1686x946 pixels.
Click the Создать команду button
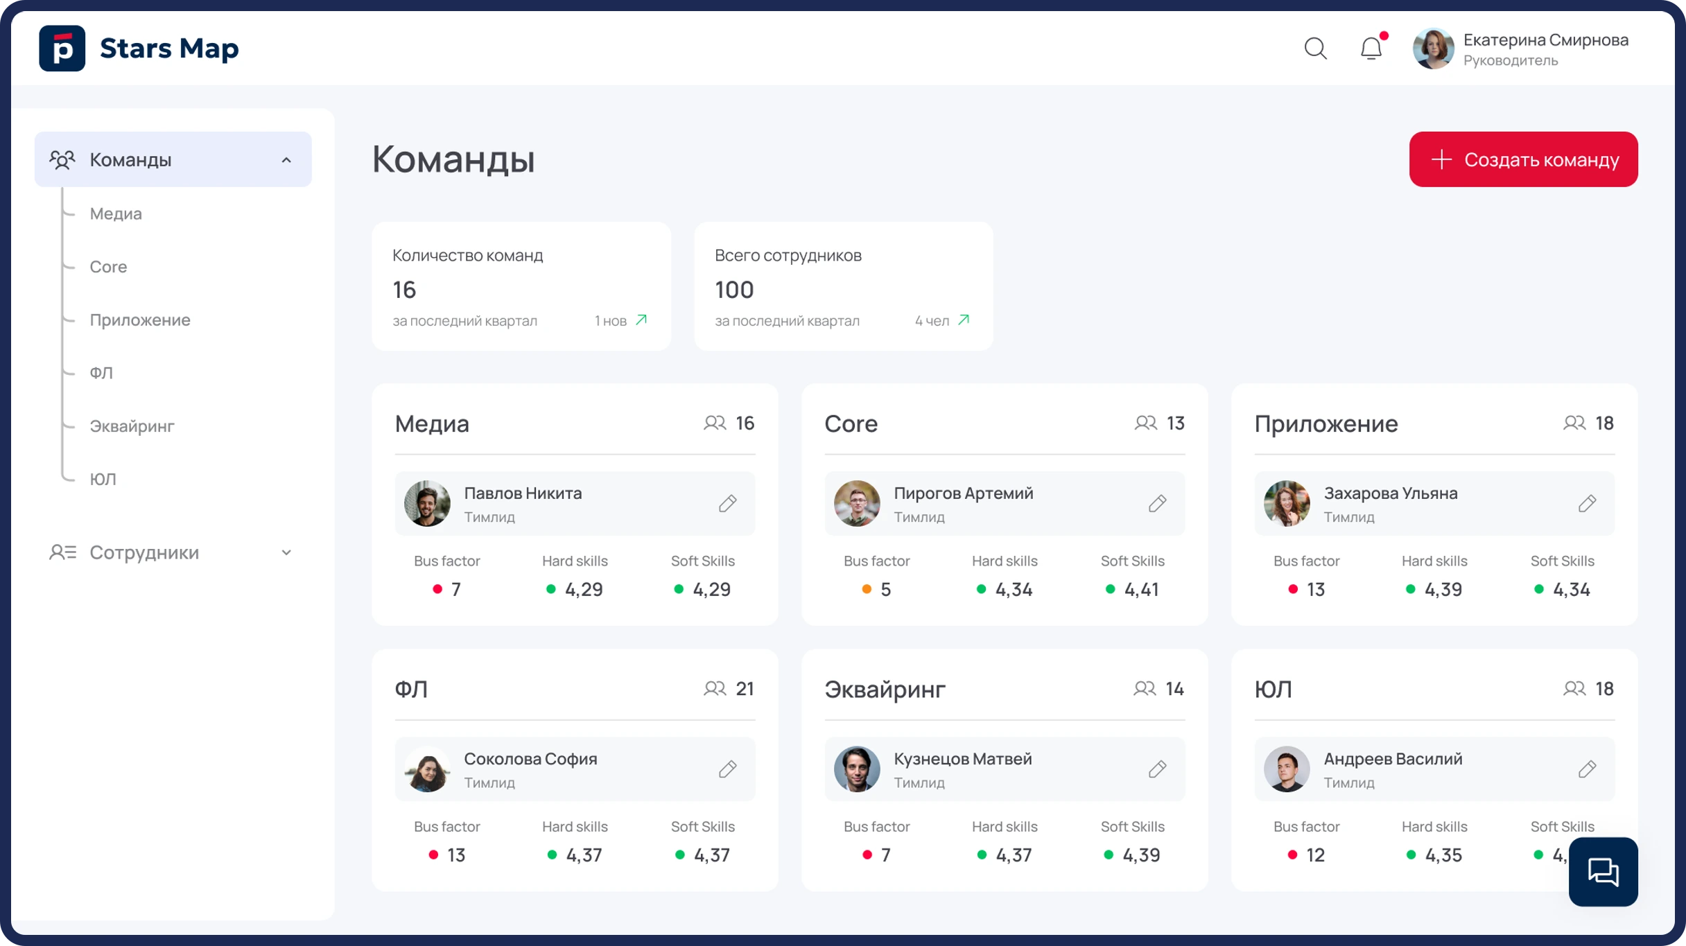click(1523, 159)
